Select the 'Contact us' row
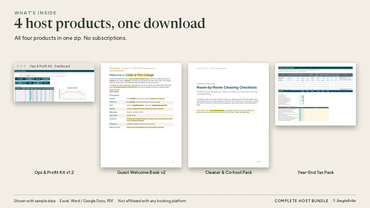This screenshot has width=370, height=208. pos(141,120)
